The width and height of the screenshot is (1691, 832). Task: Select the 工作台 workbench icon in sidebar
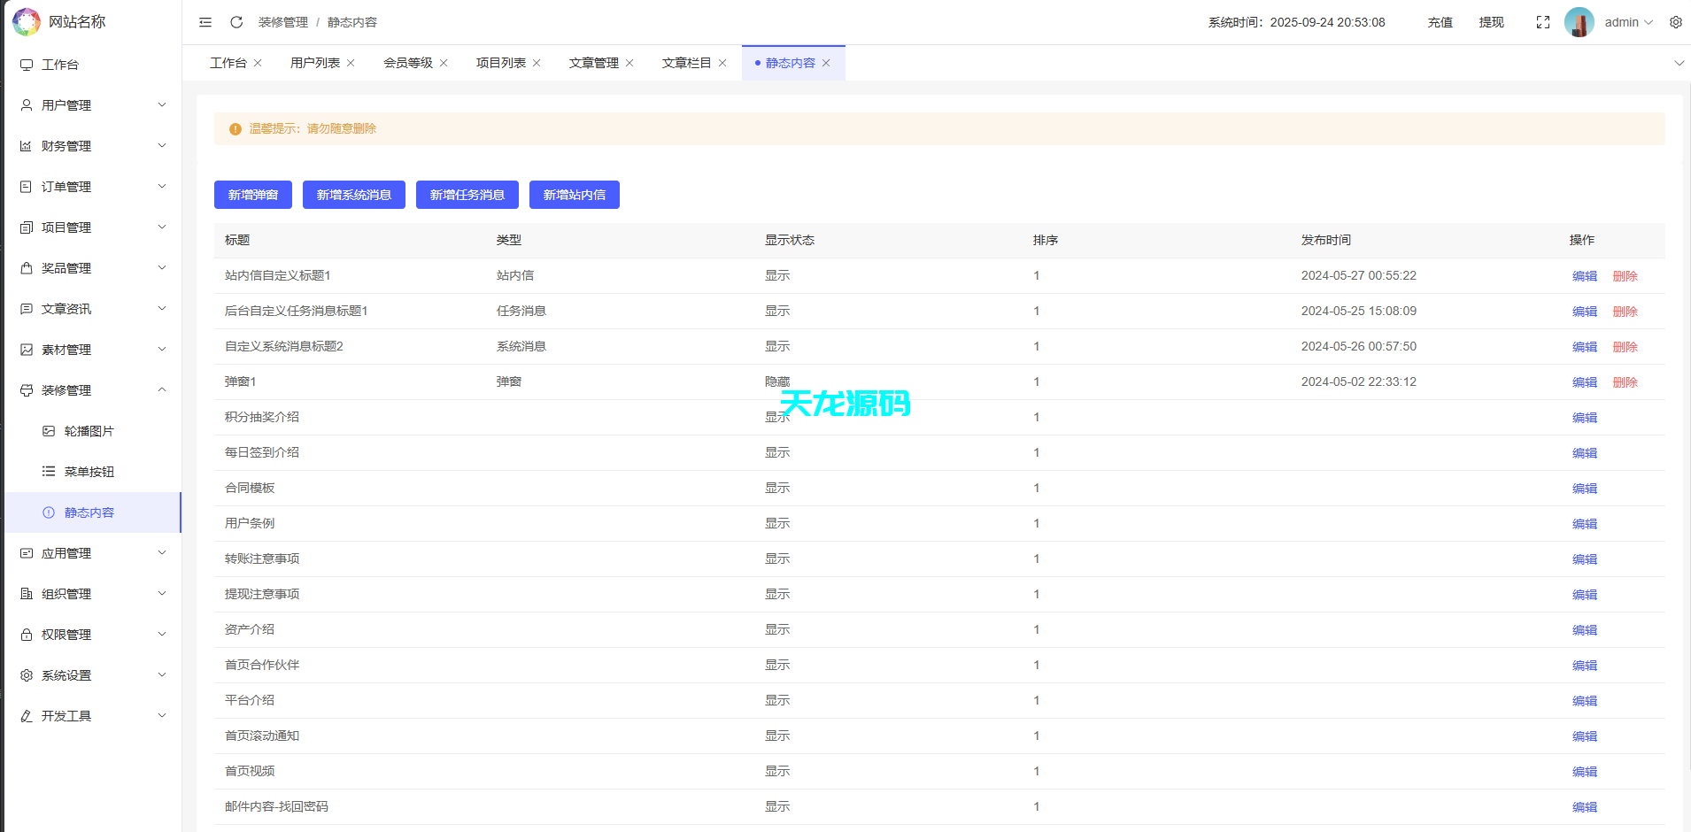click(x=26, y=64)
